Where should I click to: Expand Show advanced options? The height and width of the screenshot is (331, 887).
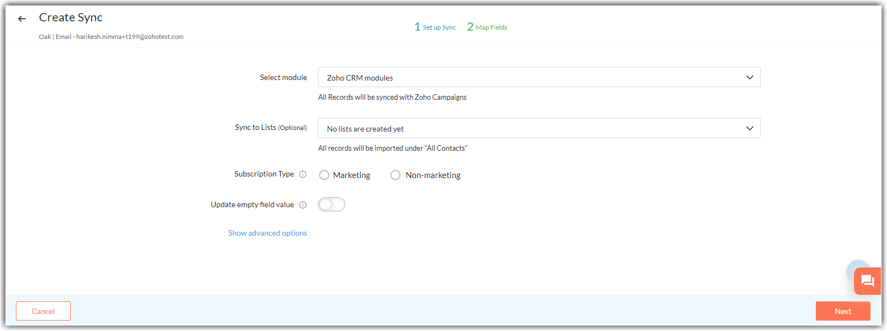(x=268, y=233)
